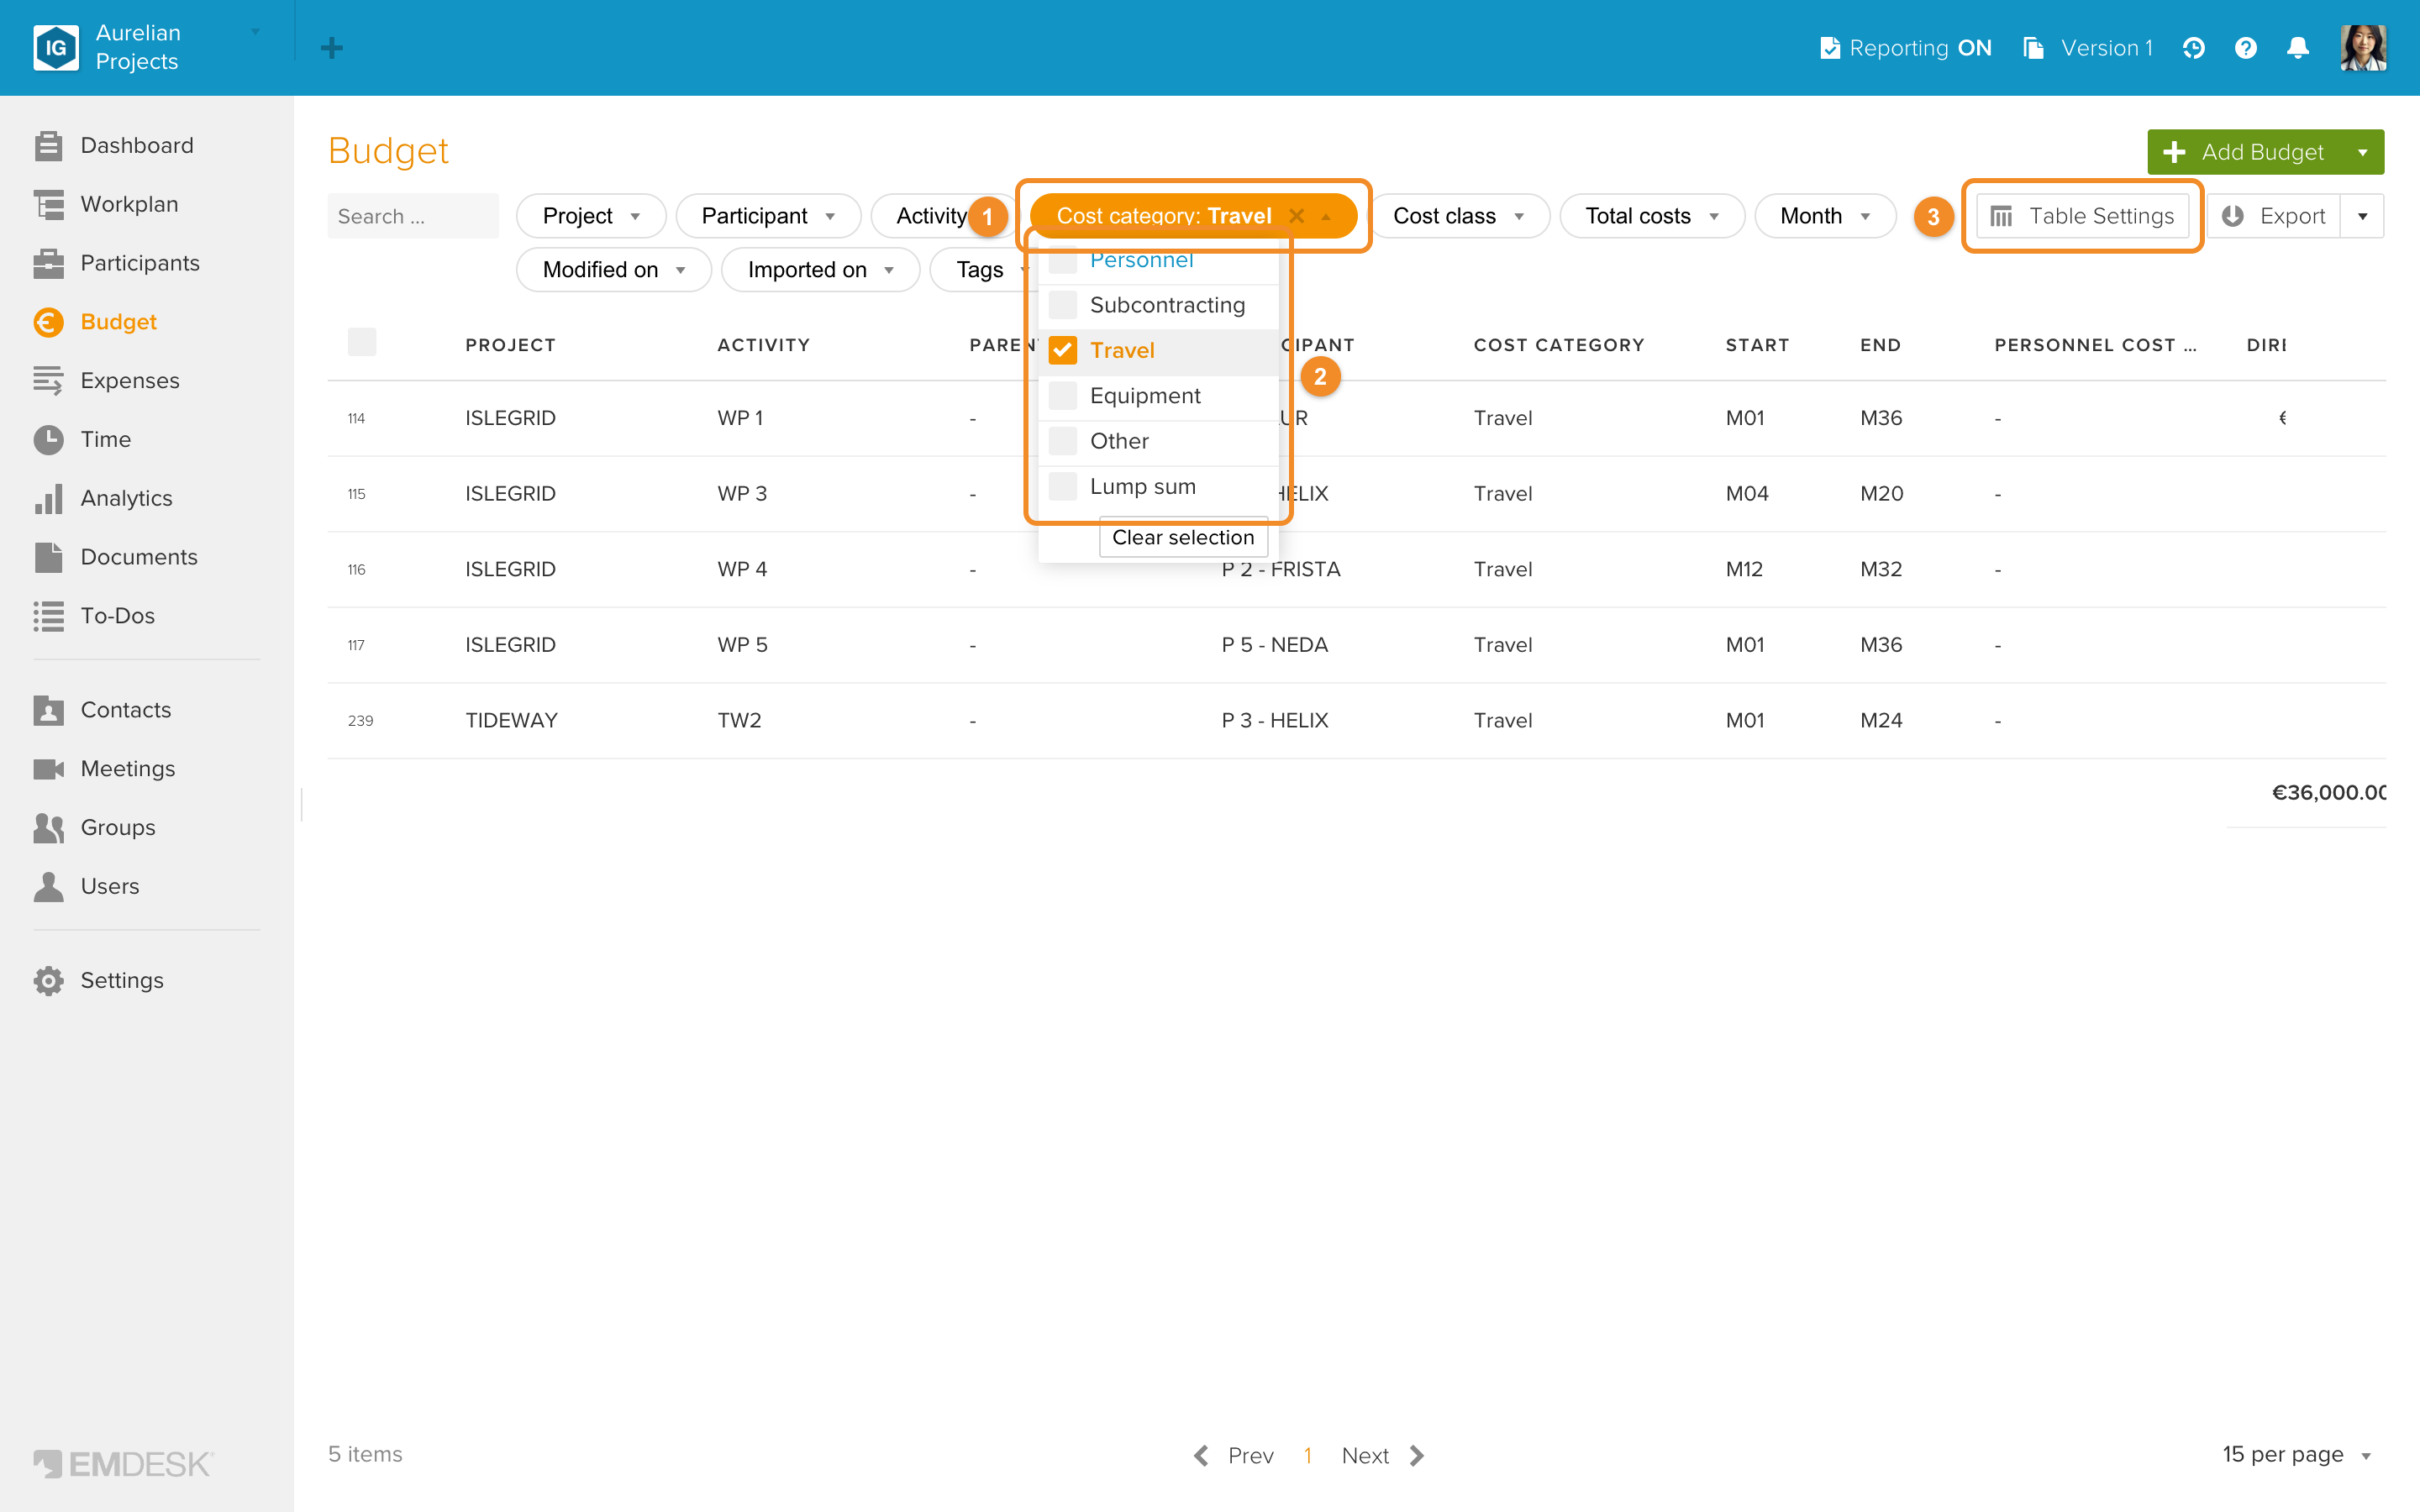
Task: Expand the Participant filter dropdown
Action: (x=768, y=216)
